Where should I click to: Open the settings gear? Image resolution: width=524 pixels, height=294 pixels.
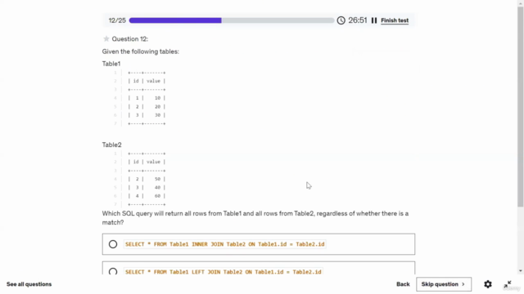click(x=488, y=284)
